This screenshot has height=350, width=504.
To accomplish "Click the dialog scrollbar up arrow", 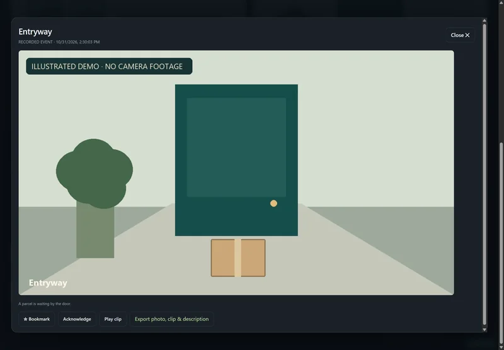I will (x=484, y=21).
